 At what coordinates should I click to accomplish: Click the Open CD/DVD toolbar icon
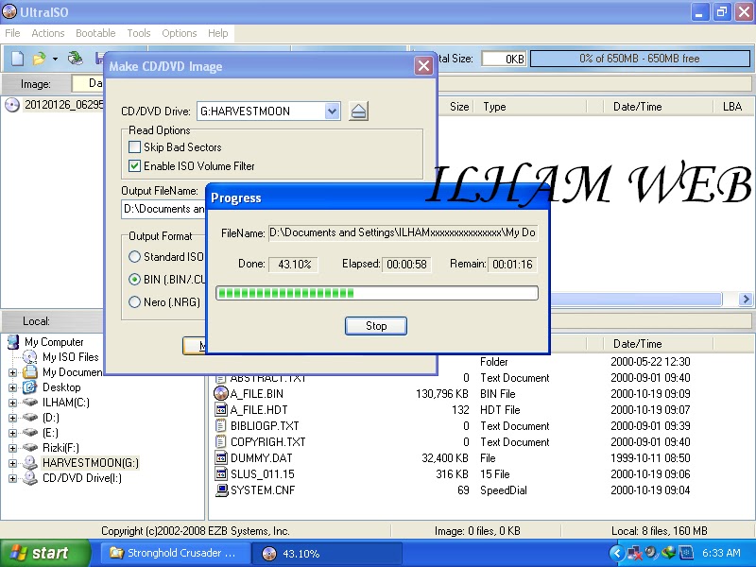75,59
